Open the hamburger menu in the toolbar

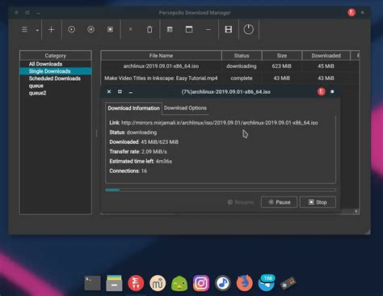click(x=24, y=29)
